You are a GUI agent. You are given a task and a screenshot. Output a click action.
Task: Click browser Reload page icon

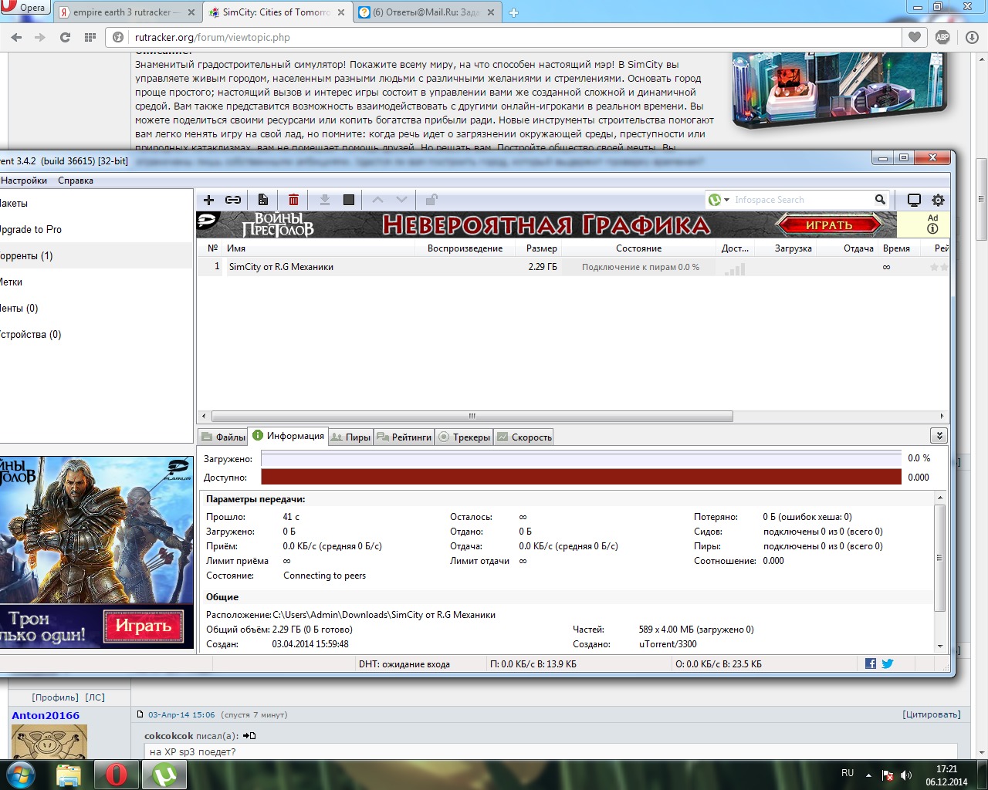pyautogui.click(x=65, y=37)
